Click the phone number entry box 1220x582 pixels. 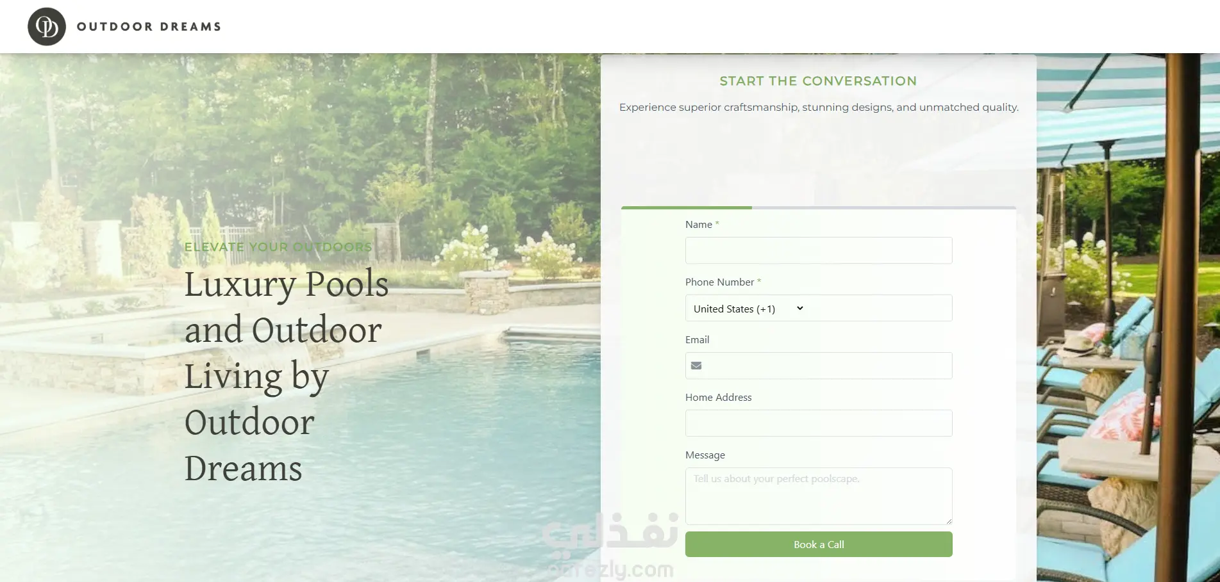880,308
